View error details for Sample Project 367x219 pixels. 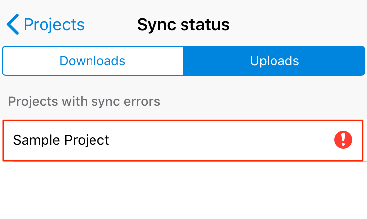click(343, 140)
